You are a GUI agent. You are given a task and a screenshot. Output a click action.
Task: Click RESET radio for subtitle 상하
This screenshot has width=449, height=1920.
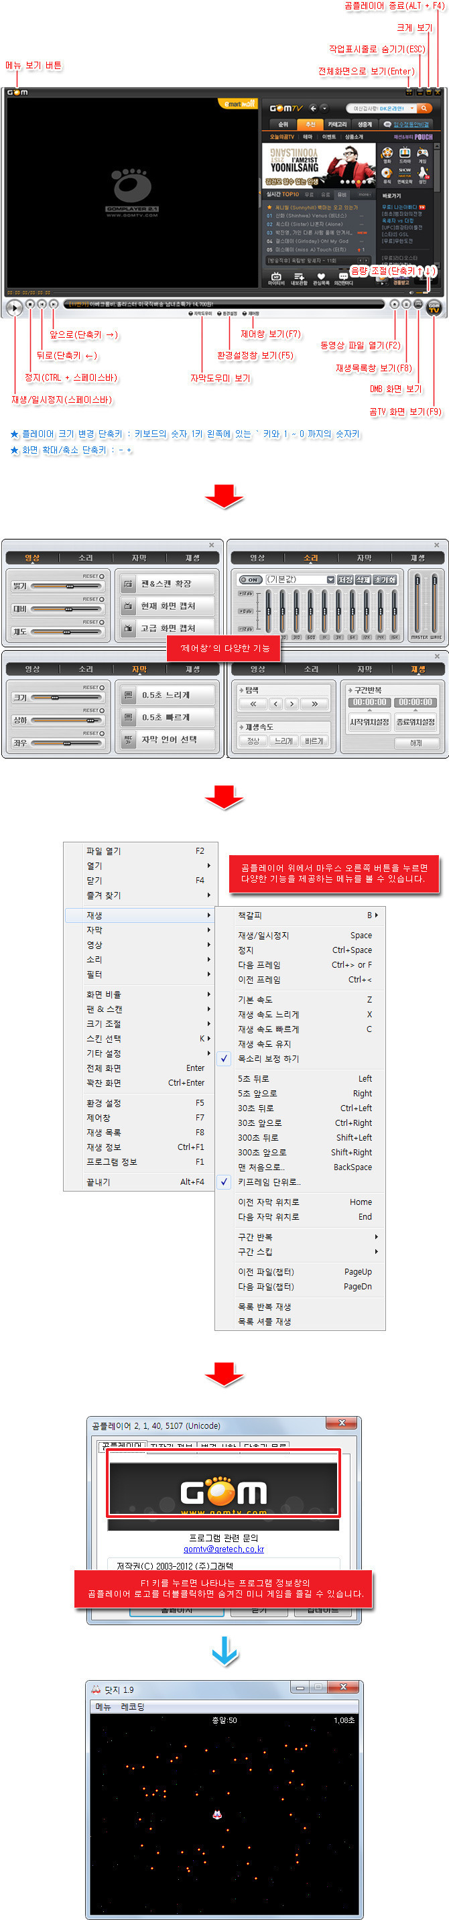click(x=101, y=710)
